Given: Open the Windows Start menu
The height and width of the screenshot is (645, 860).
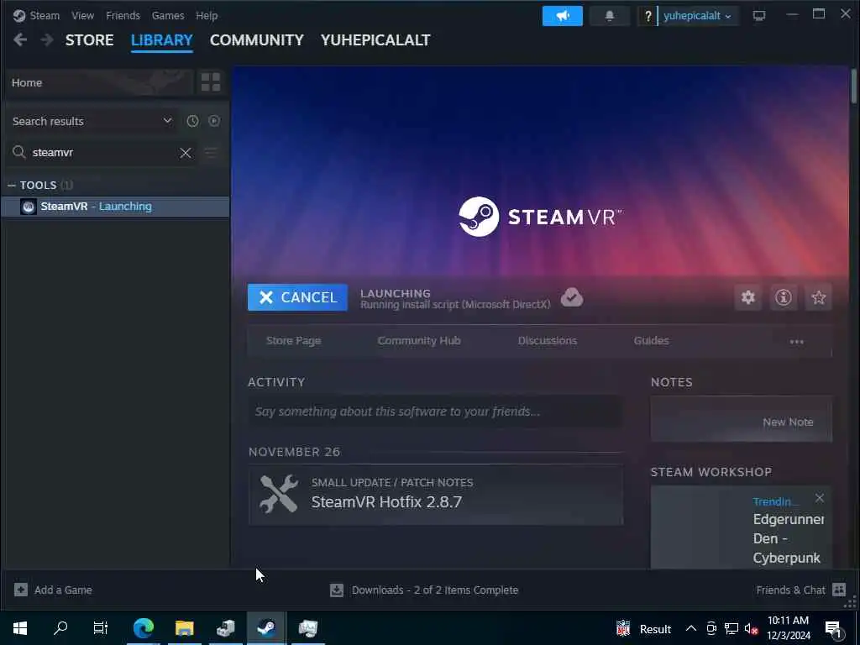Looking at the screenshot, I should tap(20, 628).
